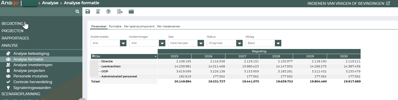Click the save disk icon in toolbar
398x100 pixels.
[88, 11]
